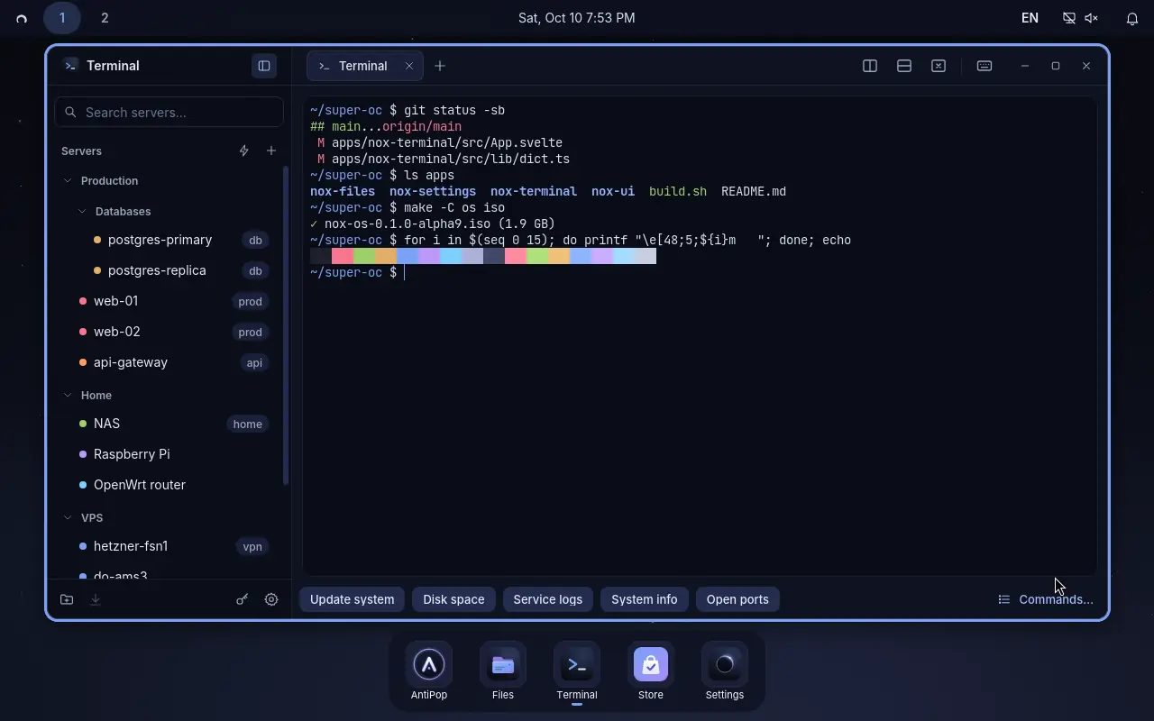Viewport: 1154px width, 721px height.
Task: Open Files from the dock
Action: tap(503, 671)
